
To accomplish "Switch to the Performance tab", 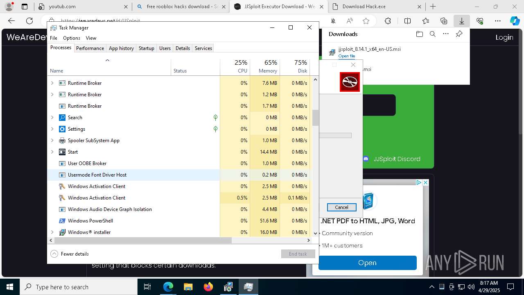I will point(90,48).
